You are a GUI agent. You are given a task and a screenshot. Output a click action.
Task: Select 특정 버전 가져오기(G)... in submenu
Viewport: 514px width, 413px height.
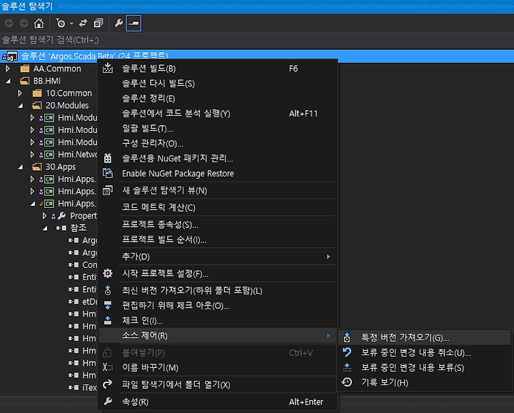[x=424, y=337]
